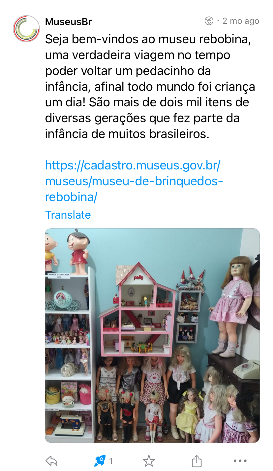Screen dimensions: 273x471
Task: Tap the "2 mo ago" timestamp
Action: (x=241, y=21)
